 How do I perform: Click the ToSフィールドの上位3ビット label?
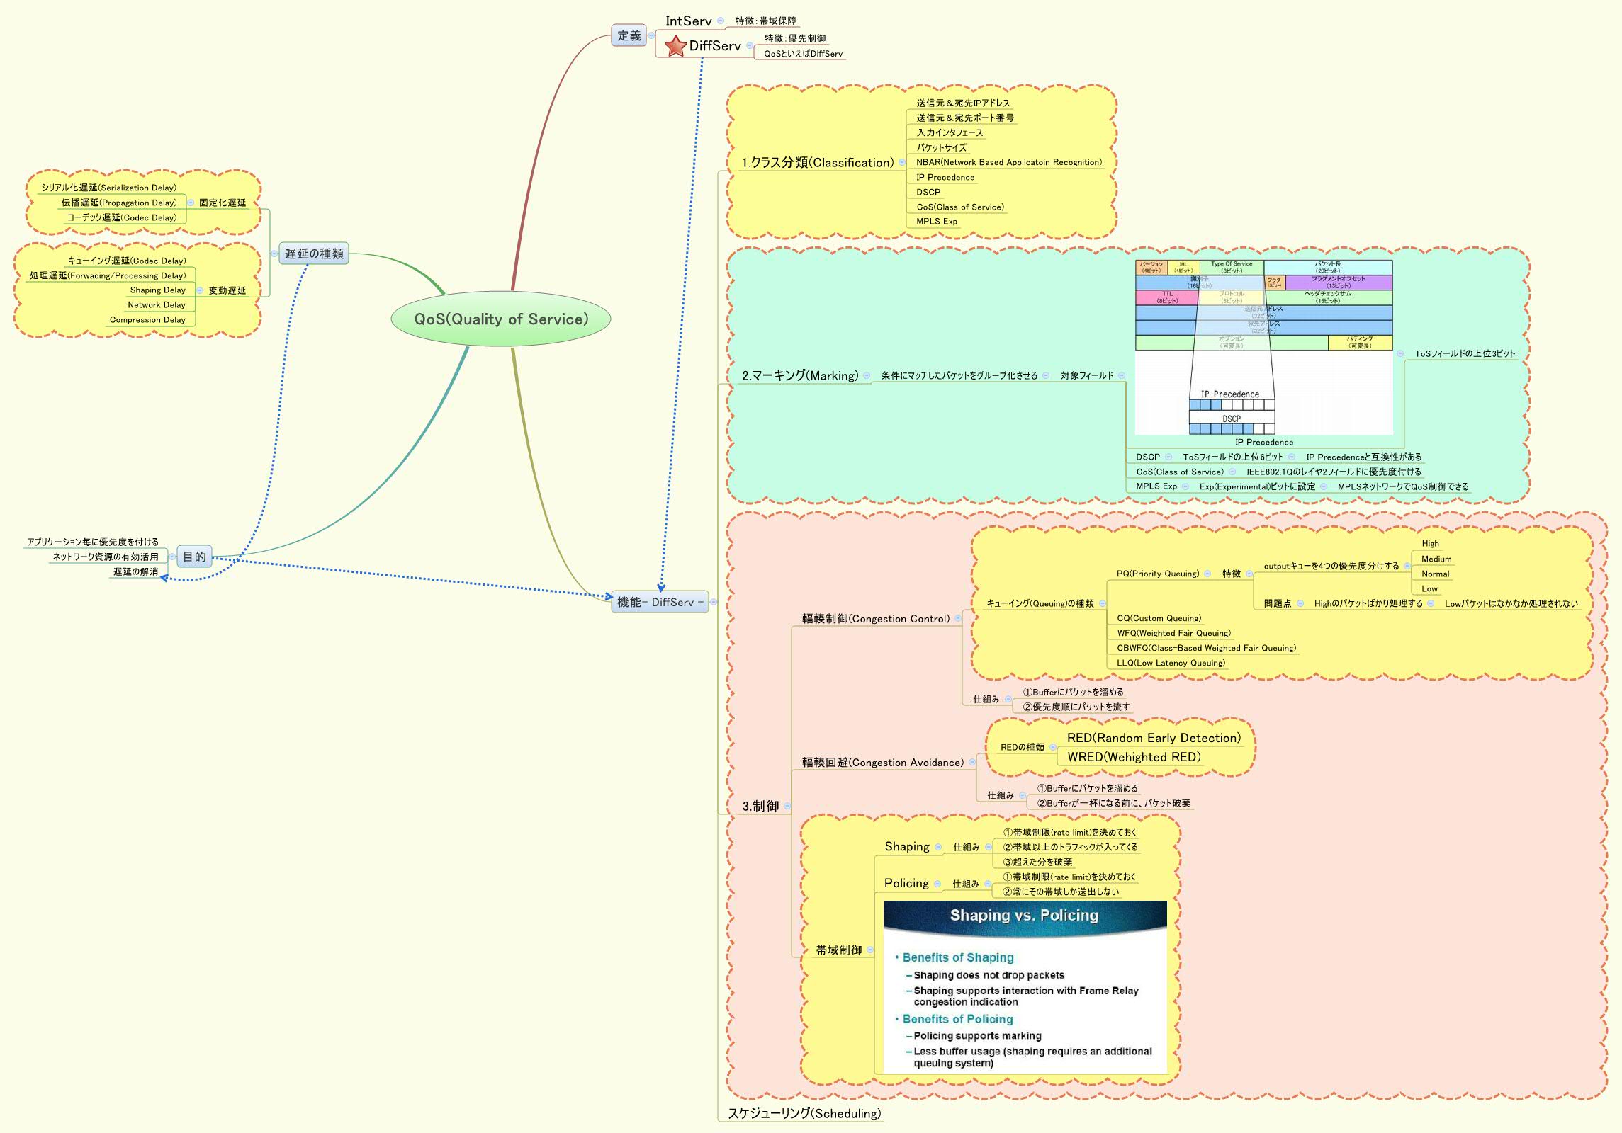(x=1465, y=353)
